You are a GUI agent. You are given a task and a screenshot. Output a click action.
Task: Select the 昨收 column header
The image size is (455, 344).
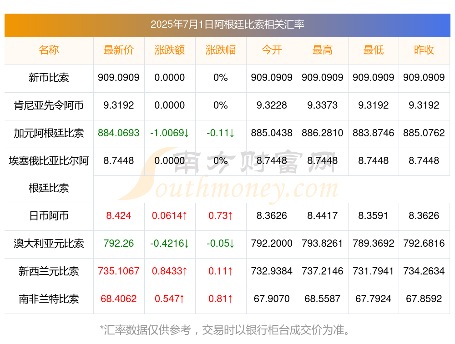point(424,50)
